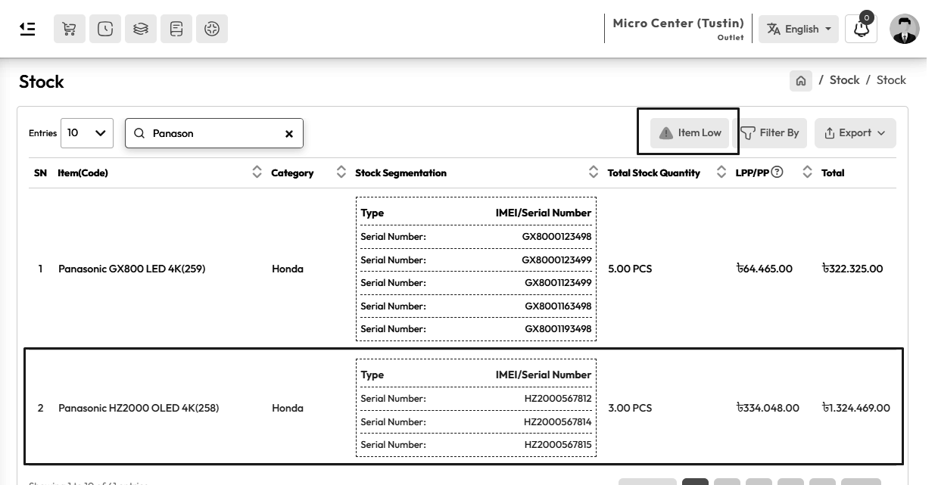Sort by Item(Code) column
The height and width of the screenshot is (485, 938).
[257, 173]
